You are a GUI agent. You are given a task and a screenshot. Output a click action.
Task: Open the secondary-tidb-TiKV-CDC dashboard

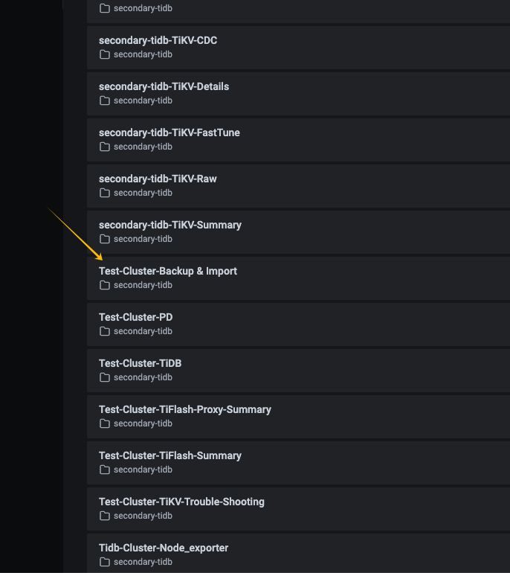(x=158, y=40)
